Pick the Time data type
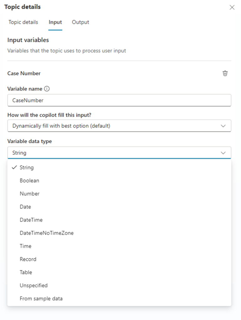 [x=25, y=246]
